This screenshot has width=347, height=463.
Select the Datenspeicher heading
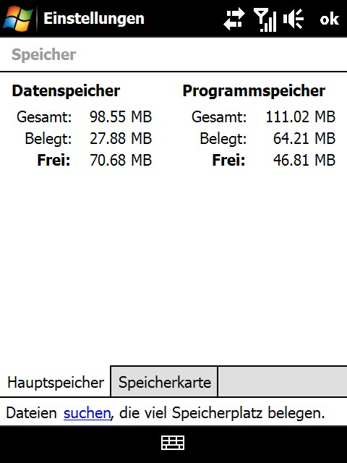click(66, 90)
